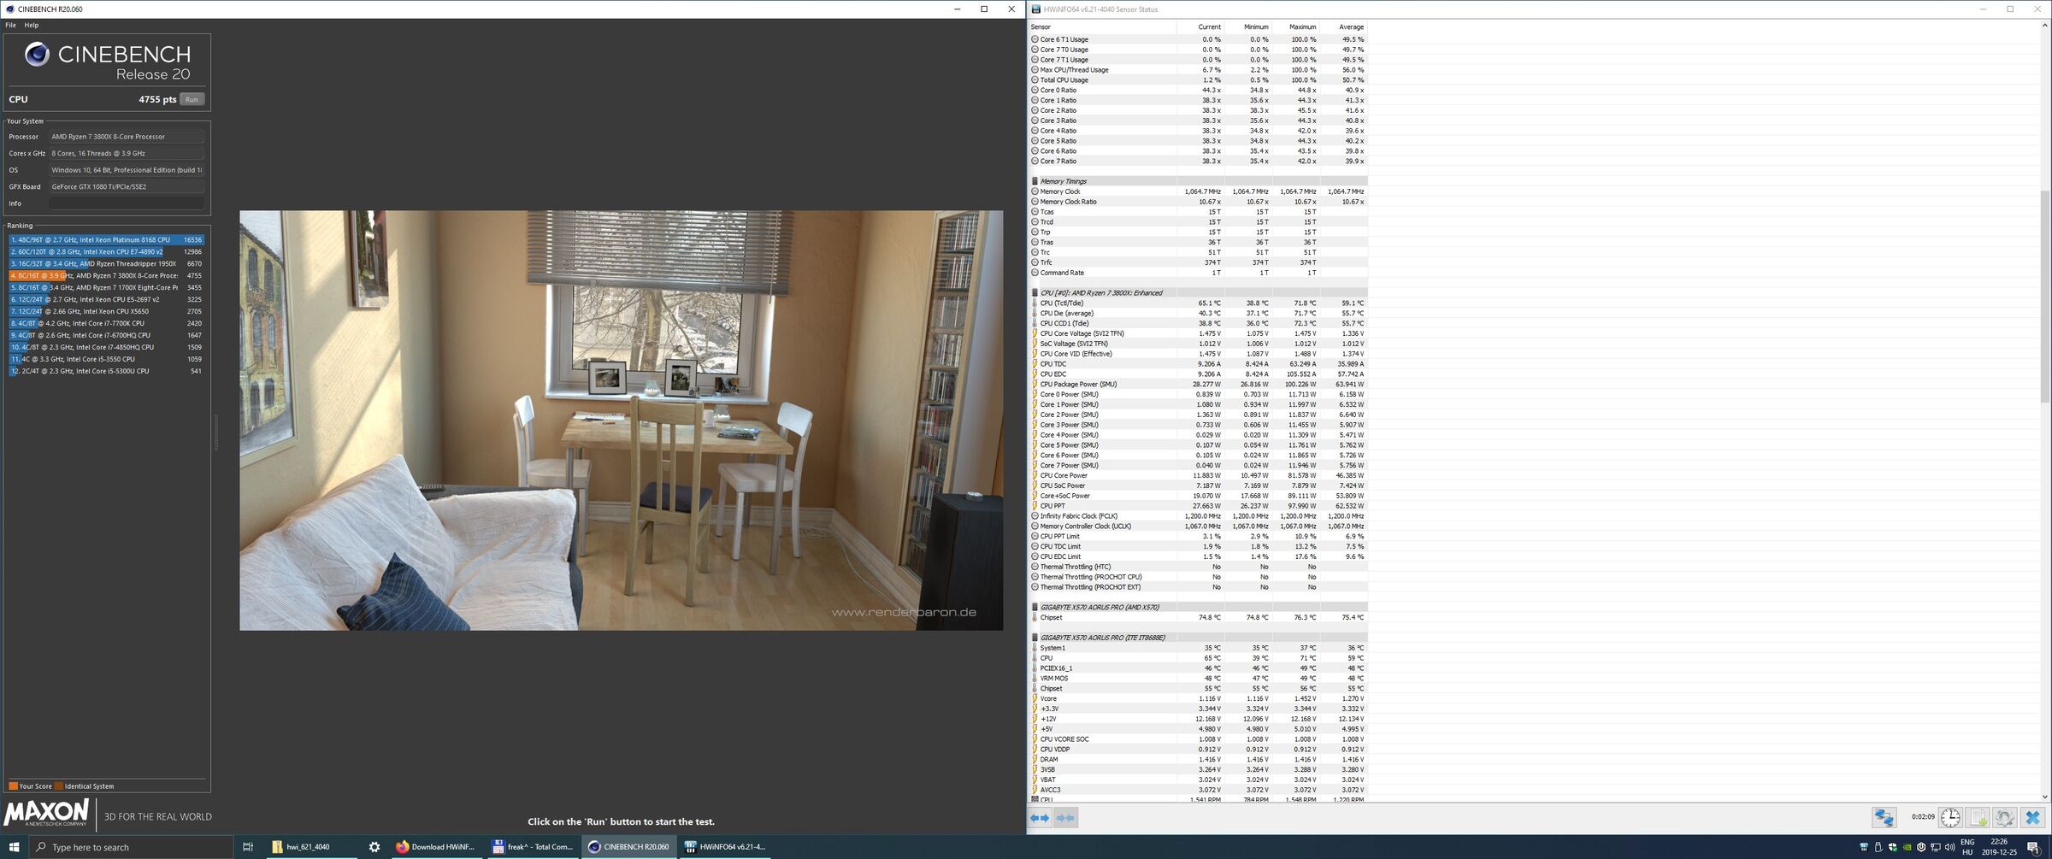
Task: Click the MAXON logo in Cinebench
Action: click(x=46, y=812)
